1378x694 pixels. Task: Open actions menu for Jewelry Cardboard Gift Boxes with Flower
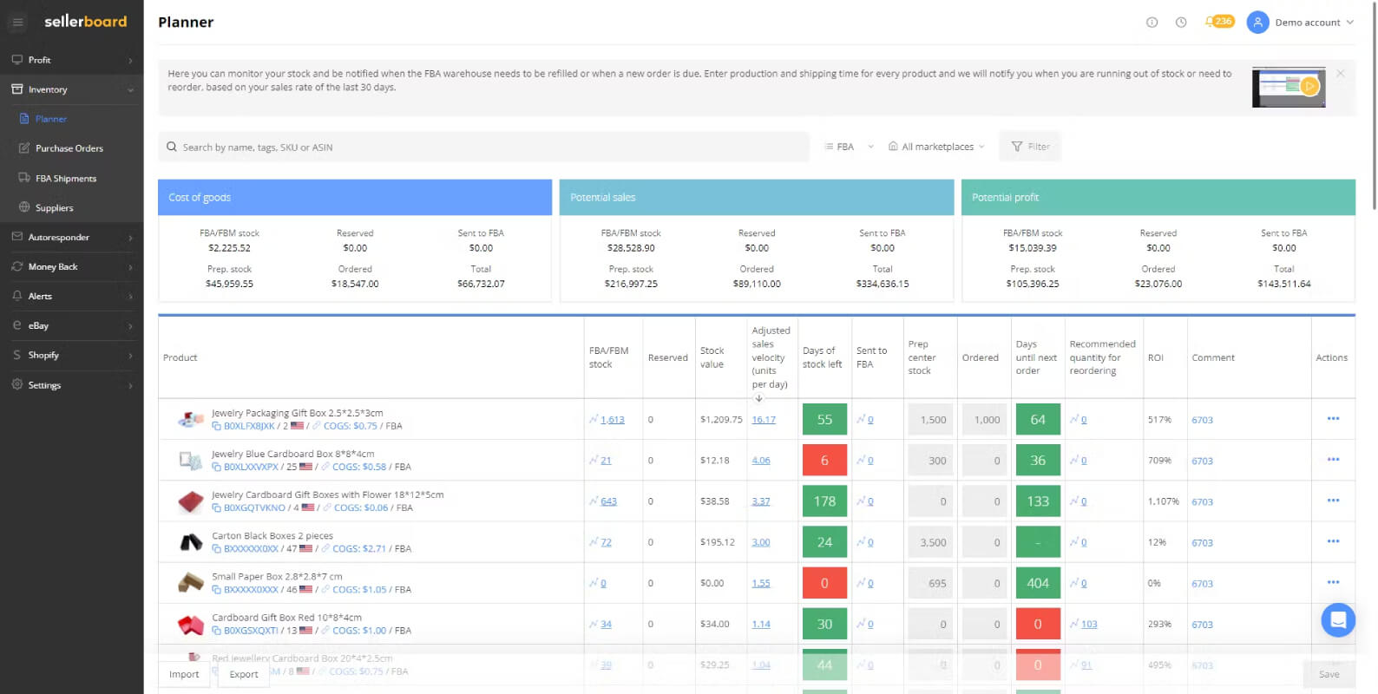tap(1333, 501)
